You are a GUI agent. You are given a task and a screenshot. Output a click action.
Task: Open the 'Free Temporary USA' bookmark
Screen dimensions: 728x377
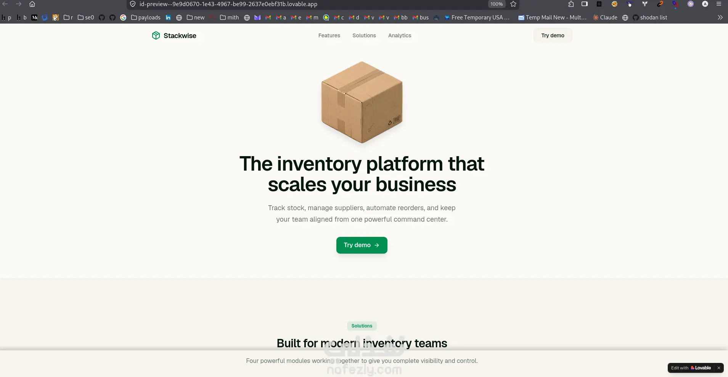(477, 18)
